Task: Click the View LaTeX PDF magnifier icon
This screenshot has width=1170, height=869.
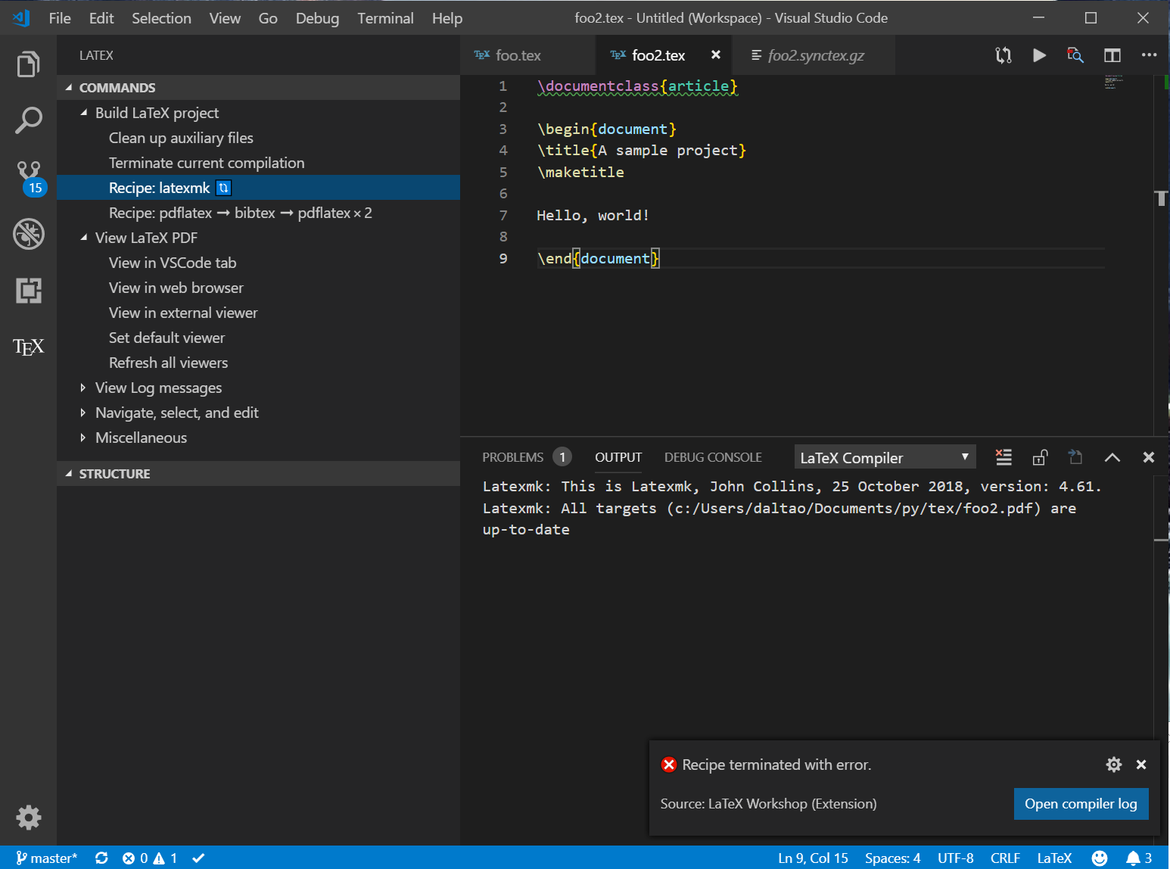Action: tap(1075, 55)
